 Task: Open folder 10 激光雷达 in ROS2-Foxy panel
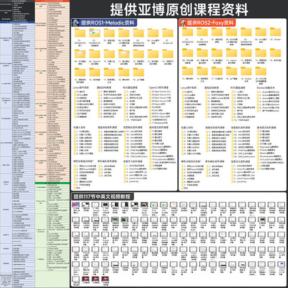[x=217, y=53]
